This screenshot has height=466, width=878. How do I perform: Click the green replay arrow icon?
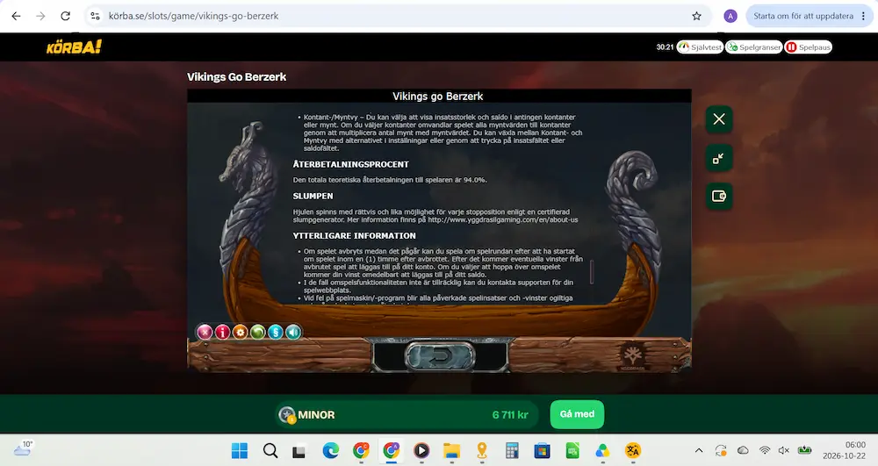[257, 333]
